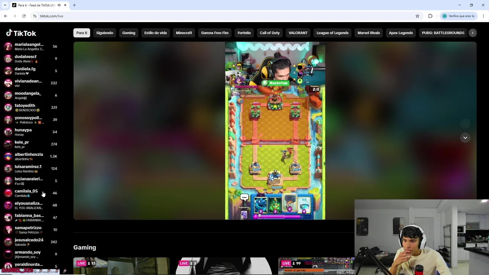Open marialaangel live channel
The height and width of the screenshot is (275, 489).
point(31,47)
